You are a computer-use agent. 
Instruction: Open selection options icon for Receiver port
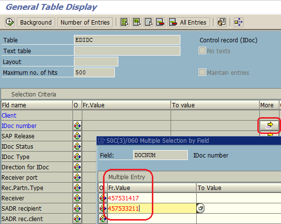click(77, 177)
